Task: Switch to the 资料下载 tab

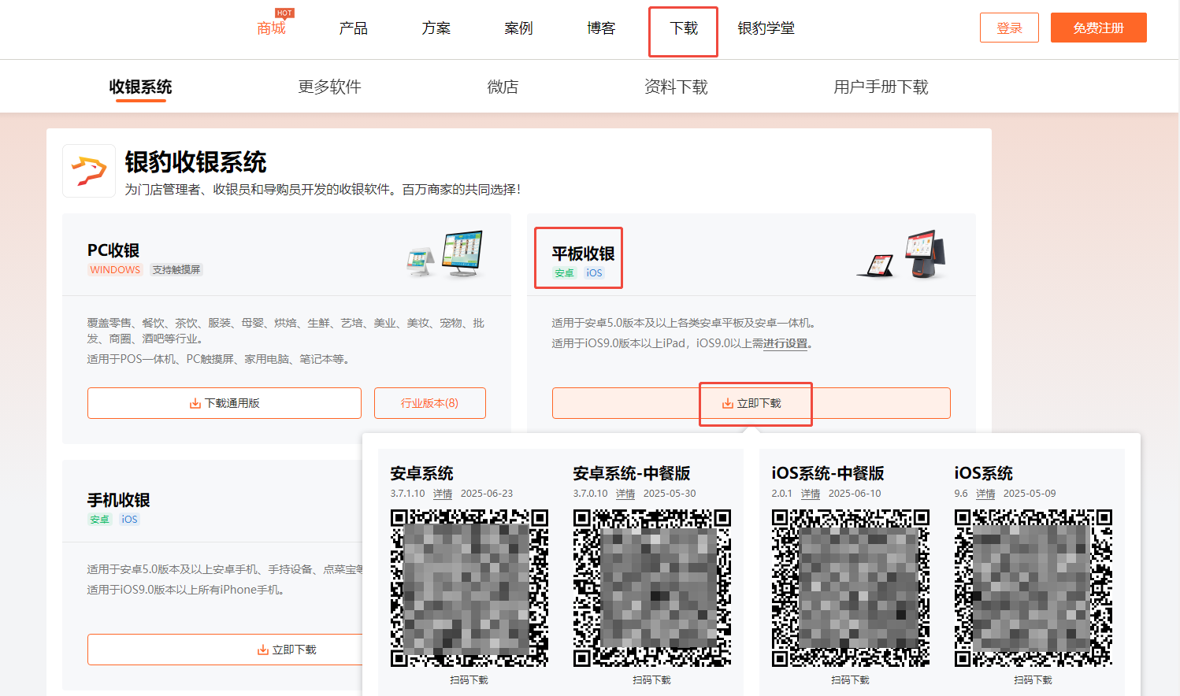Action: pyautogui.click(x=676, y=87)
